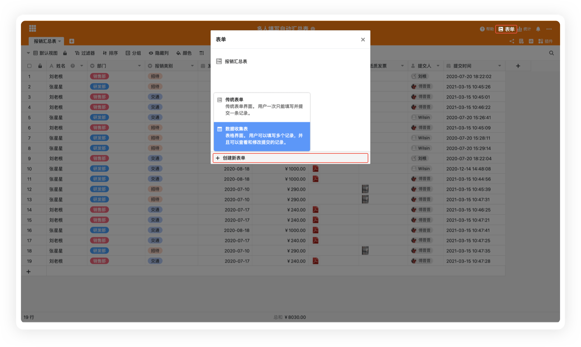This screenshot has width=581, height=347.
Task: Click the 表单 button in header
Action: click(506, 29)
